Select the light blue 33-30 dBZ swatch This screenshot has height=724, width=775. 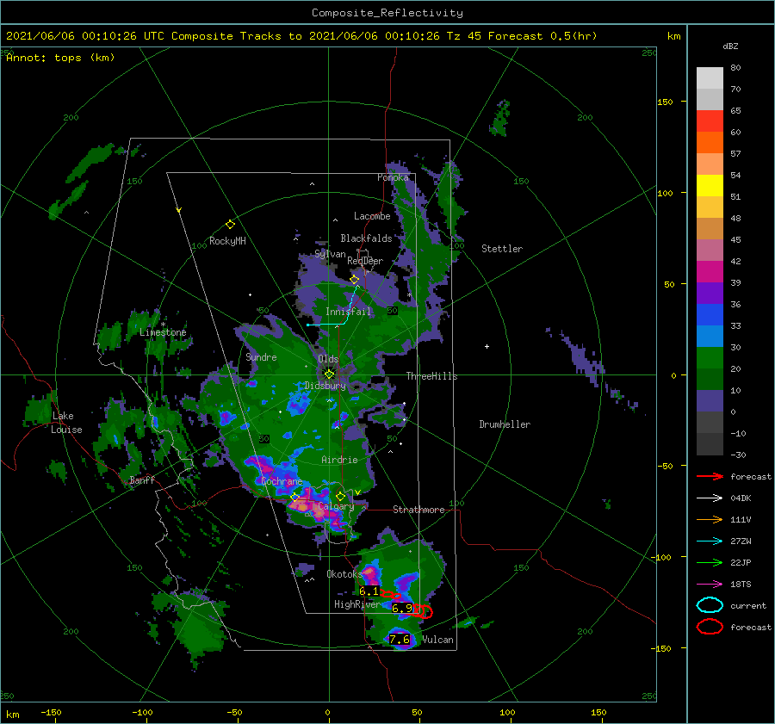point(710,337)
